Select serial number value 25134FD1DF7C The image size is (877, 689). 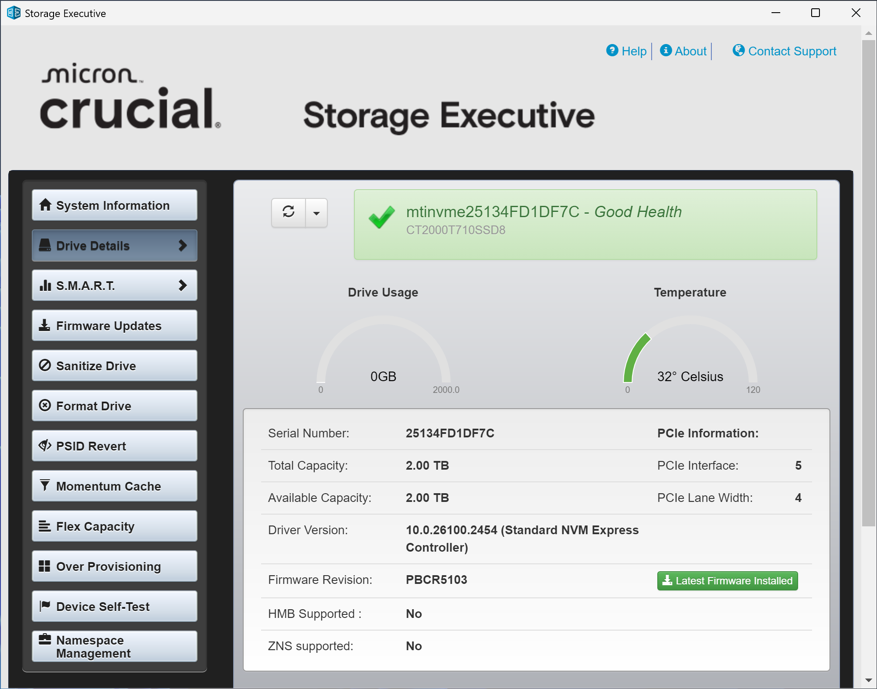pyautogui.click(x=450, y=433)
